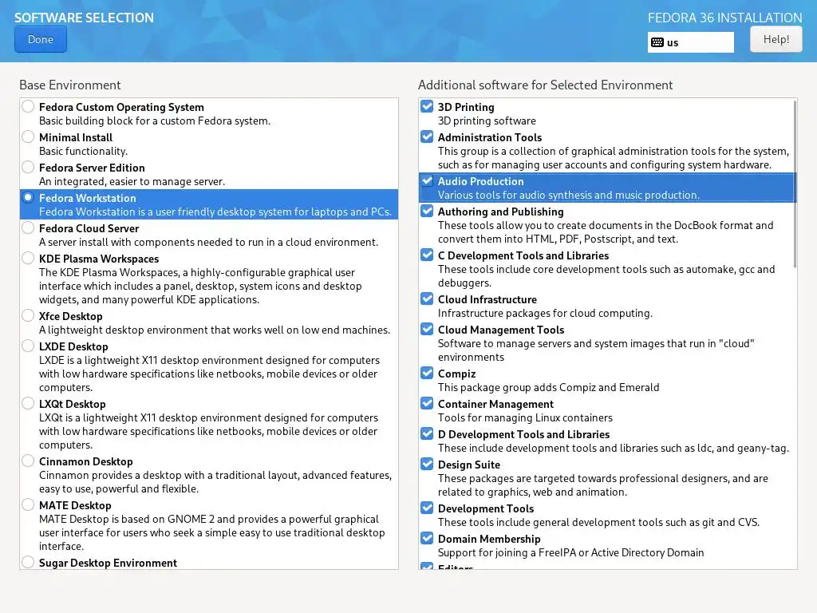Choose Fedora Cloud Server radio button

tap(28, 227)
